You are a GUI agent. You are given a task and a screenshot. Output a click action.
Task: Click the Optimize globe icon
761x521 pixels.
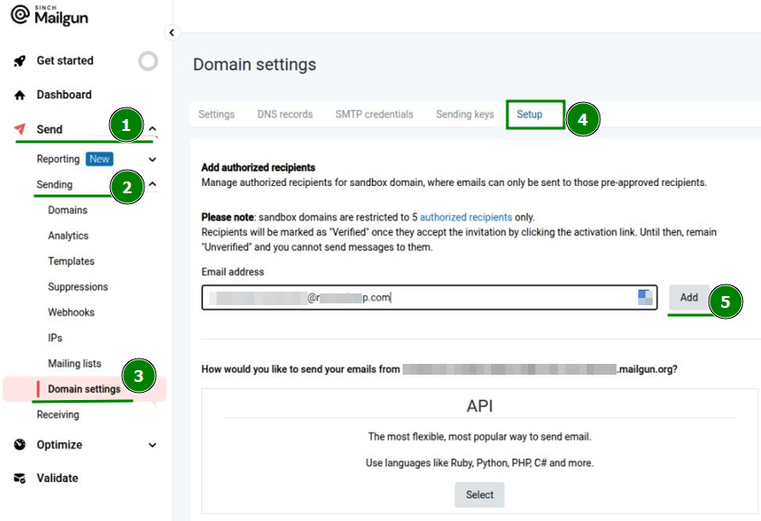click(x=20, y=444)
